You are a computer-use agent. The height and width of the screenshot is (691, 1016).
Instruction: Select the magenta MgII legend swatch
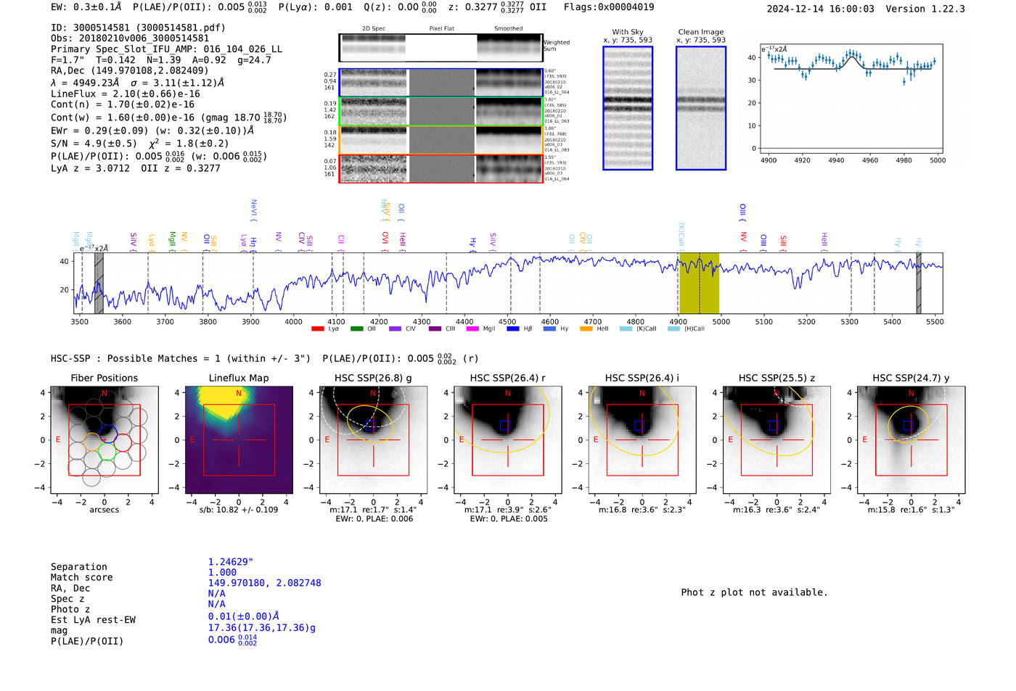tap(472, 329)
